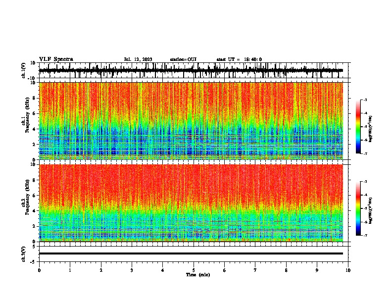Click the date "Jul. 12, 2023"
392x303 pixels.
(x=138, y=59)
